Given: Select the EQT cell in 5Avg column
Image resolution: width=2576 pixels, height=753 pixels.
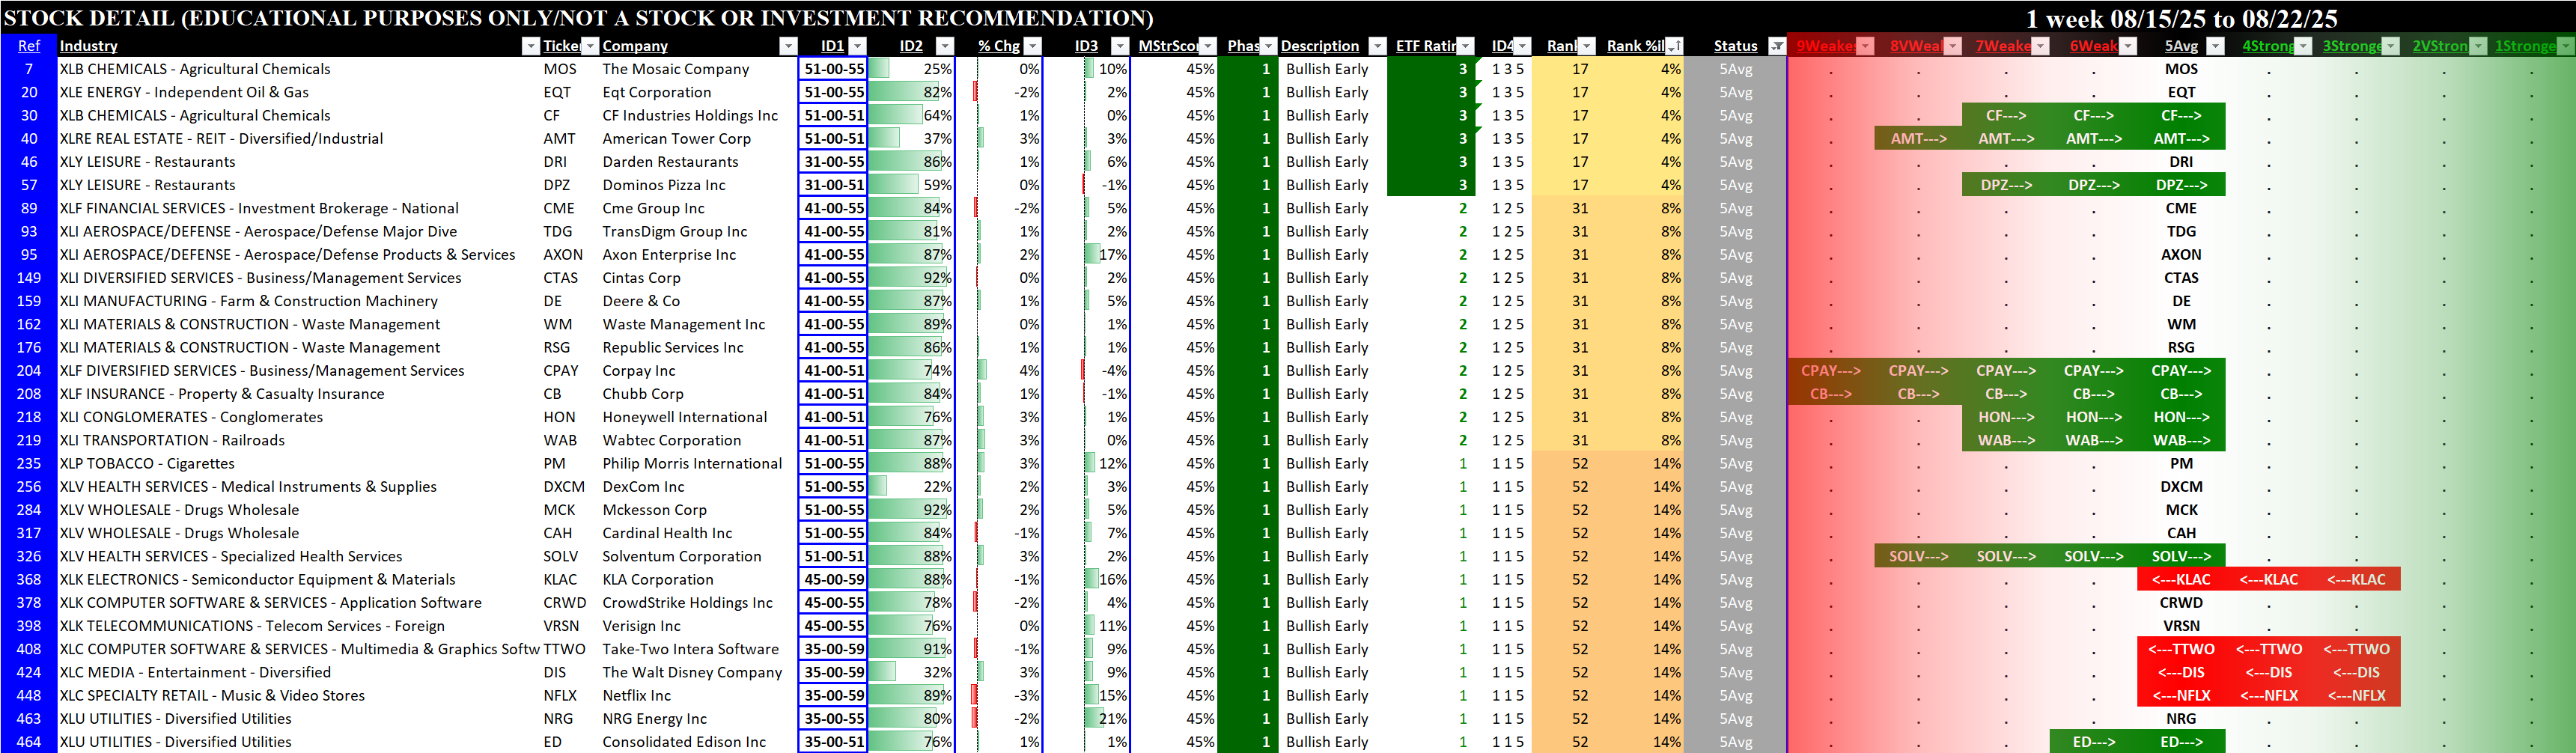Looking at the screenshot, I should tap(2181, 92).
